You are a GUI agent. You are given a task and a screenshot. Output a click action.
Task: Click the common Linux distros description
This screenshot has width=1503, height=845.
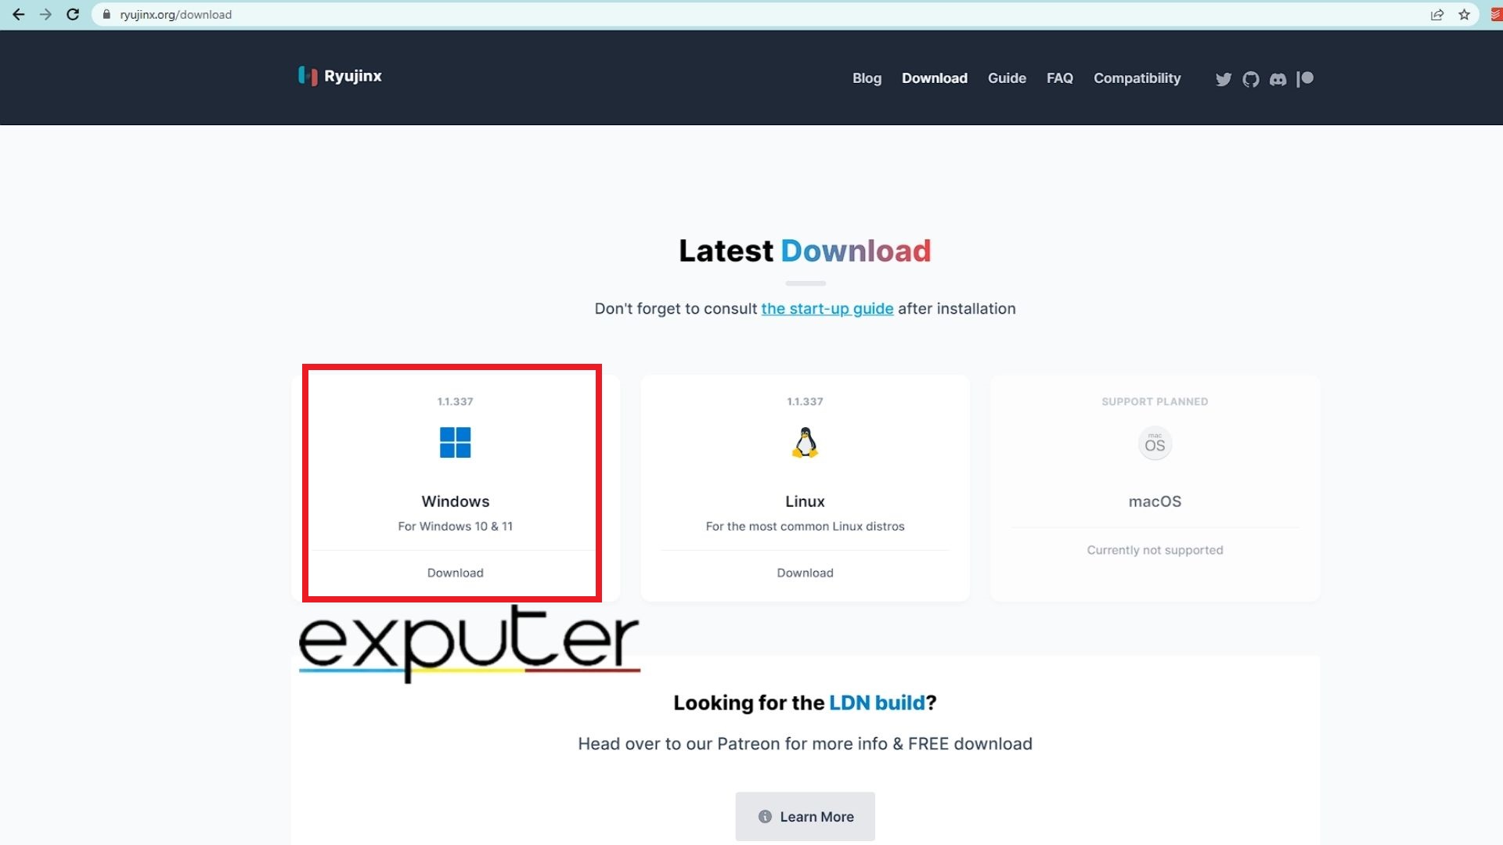[x=805, y=526]
